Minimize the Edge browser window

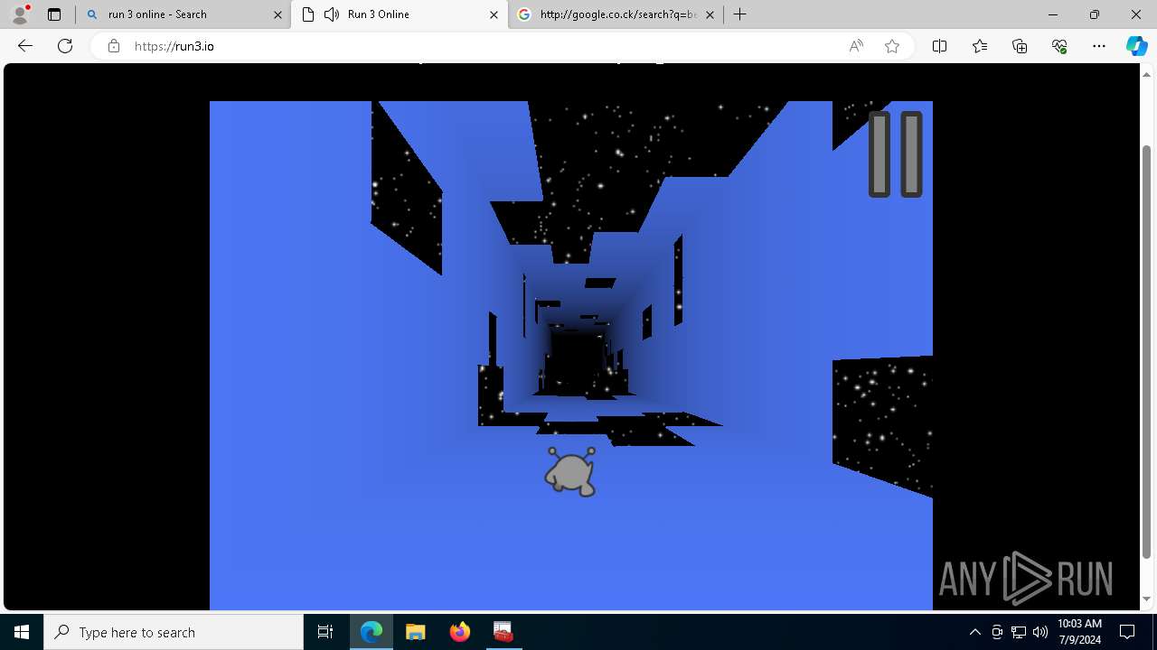click(1053, 14)
